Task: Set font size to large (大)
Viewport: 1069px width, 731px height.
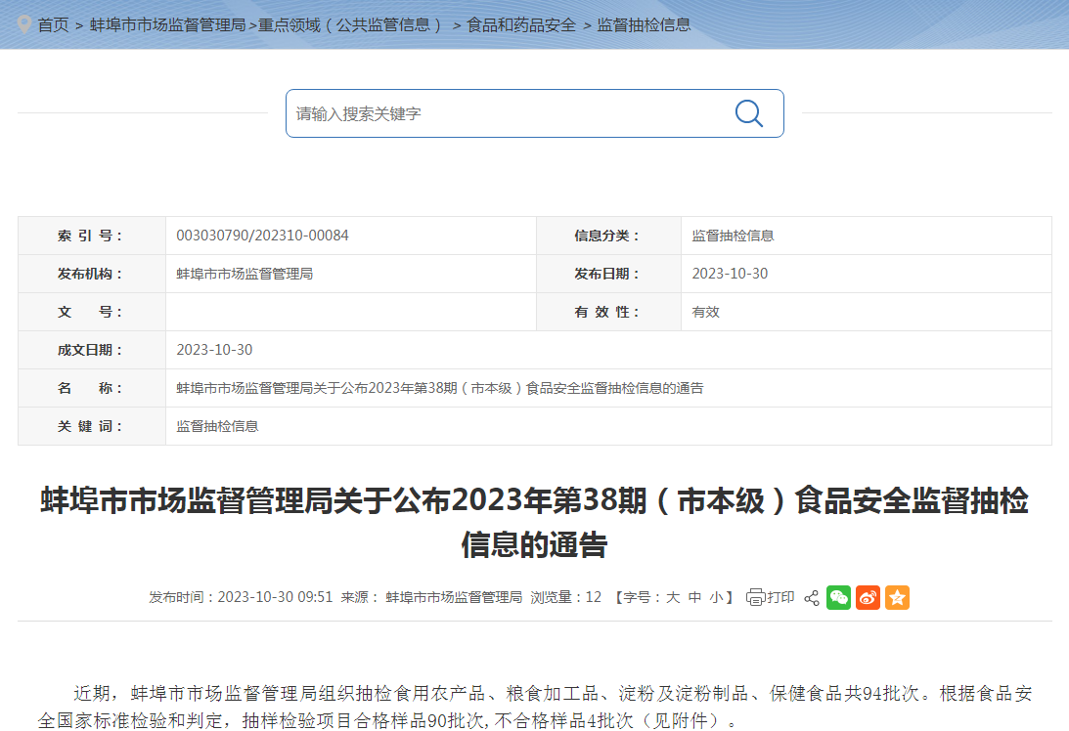Action: [673, 597]
